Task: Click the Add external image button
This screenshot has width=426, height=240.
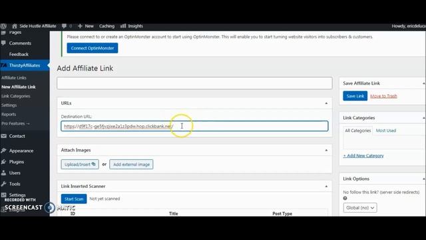Action: tap(131, 165)
